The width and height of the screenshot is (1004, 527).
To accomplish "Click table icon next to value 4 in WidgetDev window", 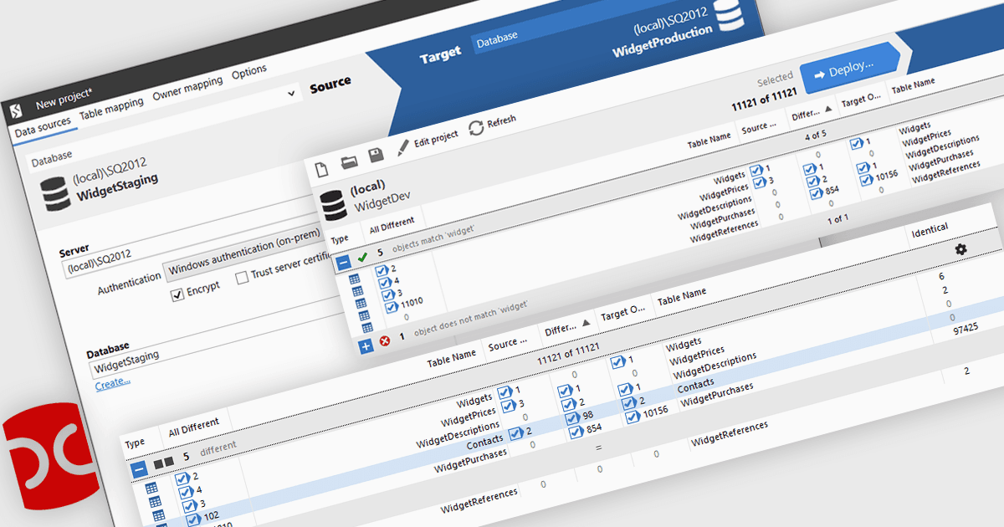I will click(357, 291).
